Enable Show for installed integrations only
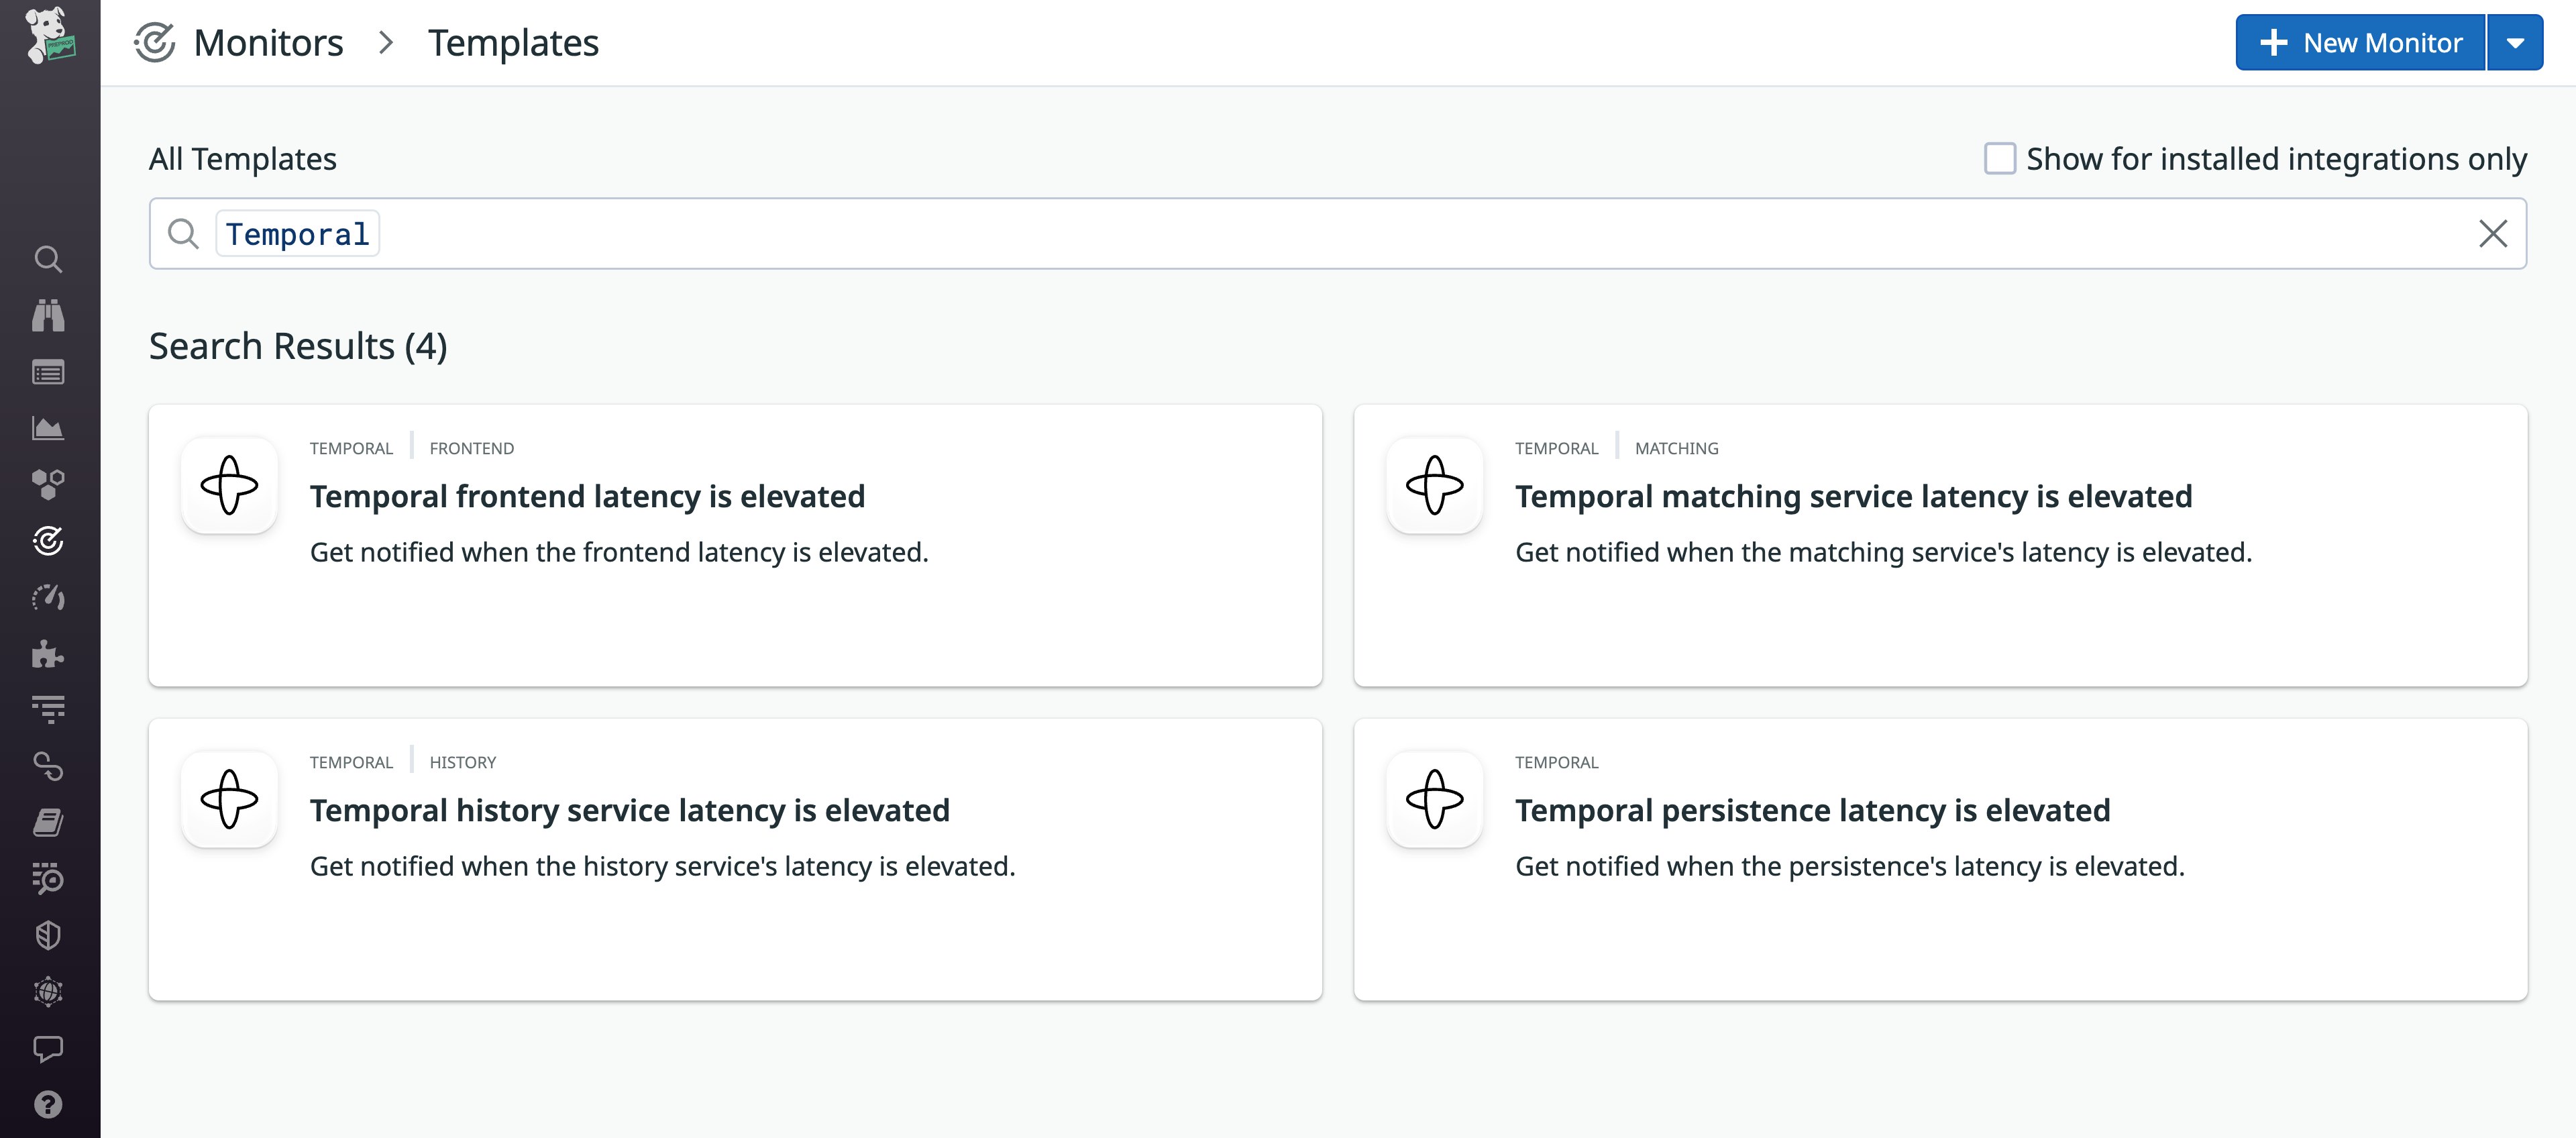Image resolution: width=2576 pixels, height=1138 pixels. [1999, 158]
